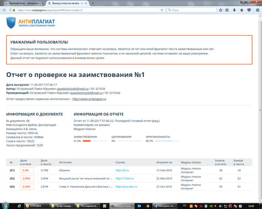Open the Pocket icon in the toolbar

tap(249, 10)
